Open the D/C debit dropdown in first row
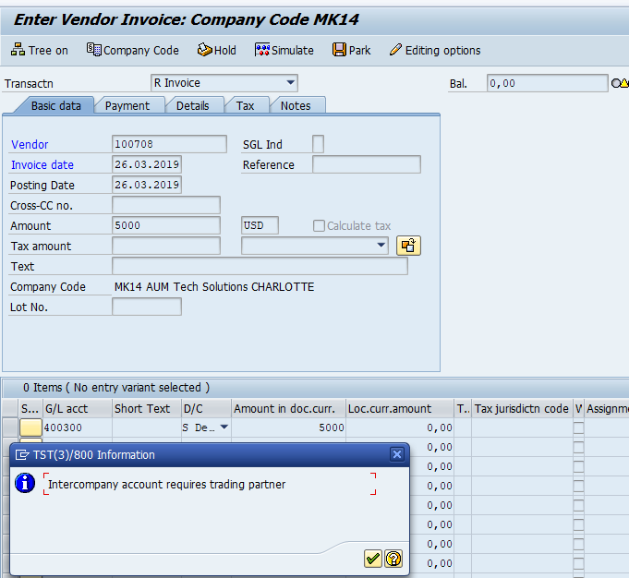The image size is (629, 578). click(224, 427)
